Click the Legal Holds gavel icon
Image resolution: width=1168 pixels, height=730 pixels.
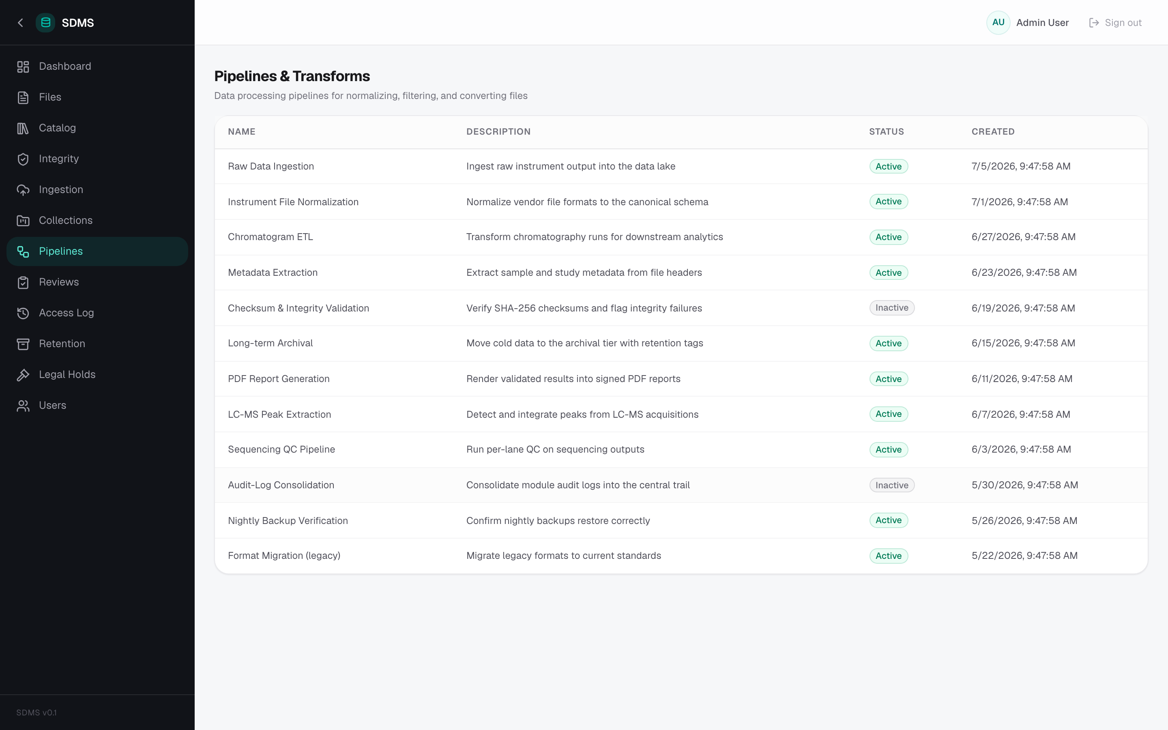[23, 375]
